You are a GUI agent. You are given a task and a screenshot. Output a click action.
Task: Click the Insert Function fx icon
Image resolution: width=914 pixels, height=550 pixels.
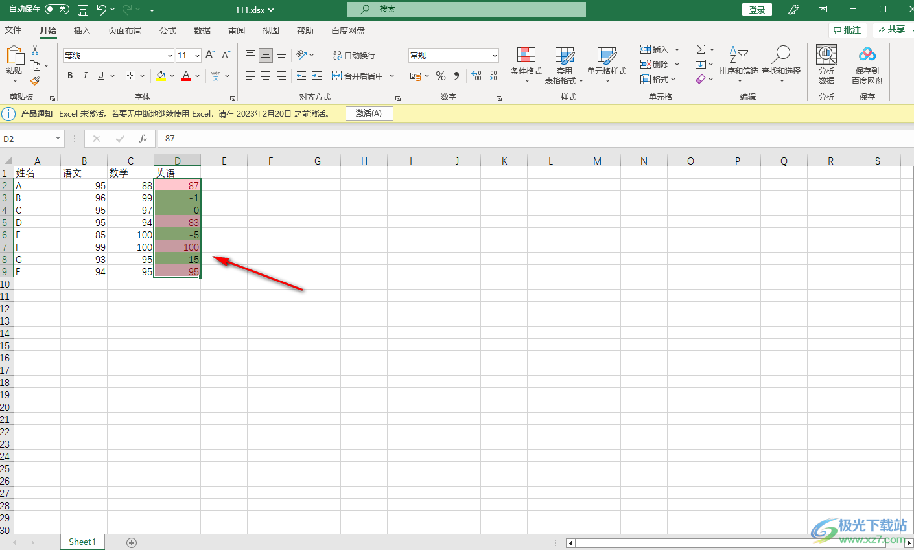click(143, 139)
